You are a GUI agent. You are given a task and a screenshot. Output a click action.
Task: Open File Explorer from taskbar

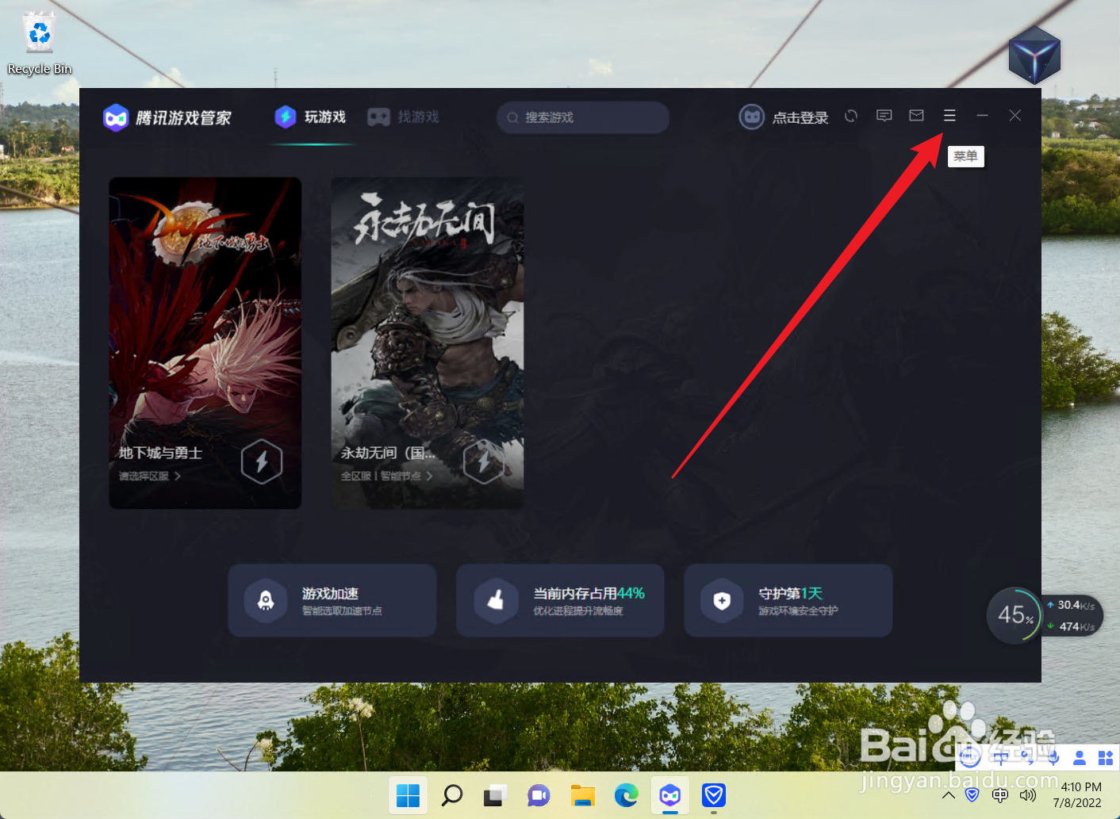pos(583,795)
